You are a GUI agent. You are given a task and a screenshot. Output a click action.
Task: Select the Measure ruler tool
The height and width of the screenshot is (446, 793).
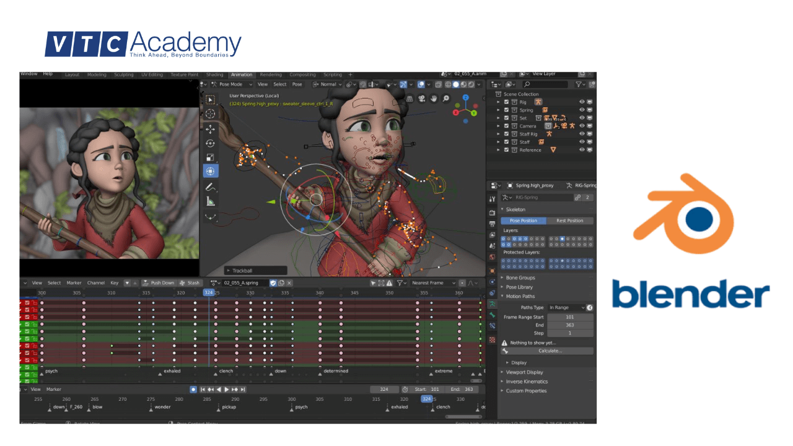[211, 201]
